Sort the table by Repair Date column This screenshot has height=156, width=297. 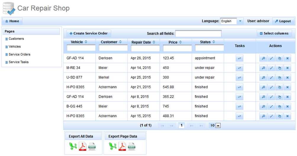(154, 42)
